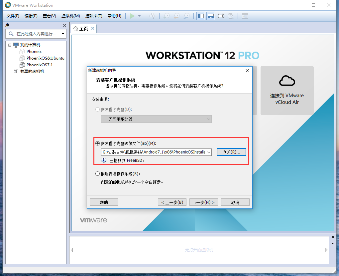
Task: Close the 主页 tab
Action: point(92,28)
